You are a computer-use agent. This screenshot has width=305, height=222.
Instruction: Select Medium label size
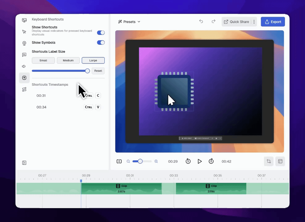click(68, 60)
